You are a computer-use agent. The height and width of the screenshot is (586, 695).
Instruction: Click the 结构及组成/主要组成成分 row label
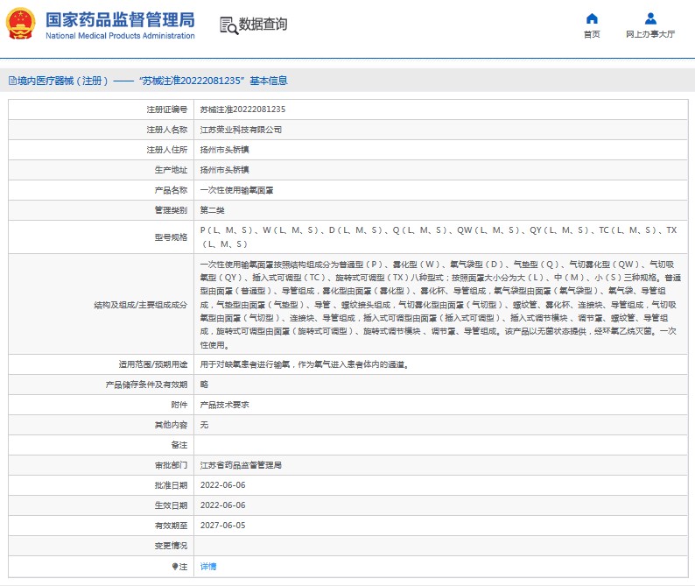pyautogui.click(x=141, y=305)
